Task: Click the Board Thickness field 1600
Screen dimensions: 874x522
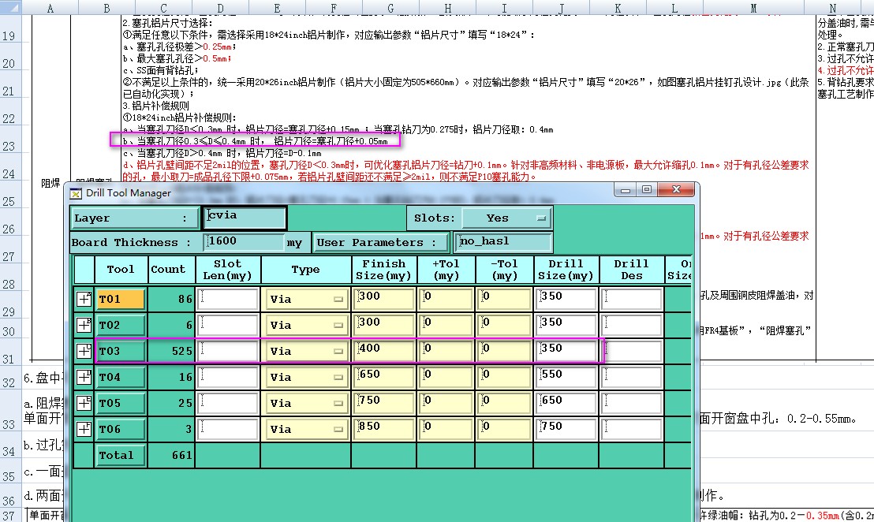Action: [x=245, y=242]
